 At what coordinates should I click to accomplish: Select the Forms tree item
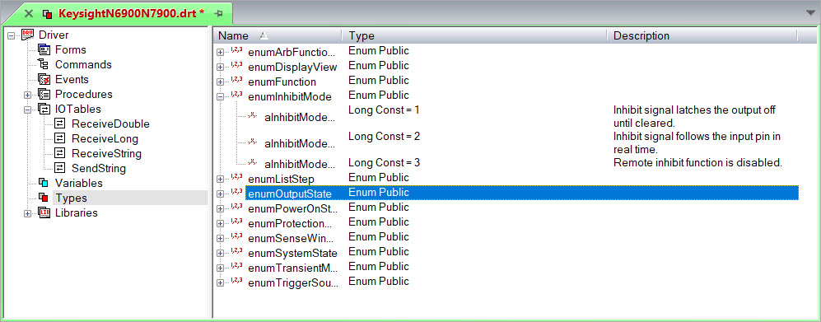71,49
